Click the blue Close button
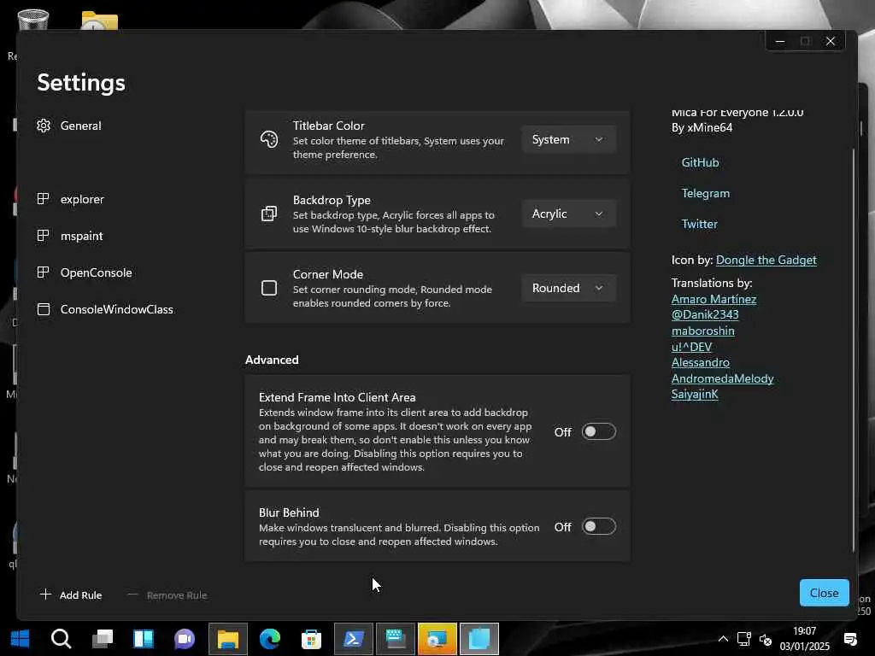 point(825,593)
